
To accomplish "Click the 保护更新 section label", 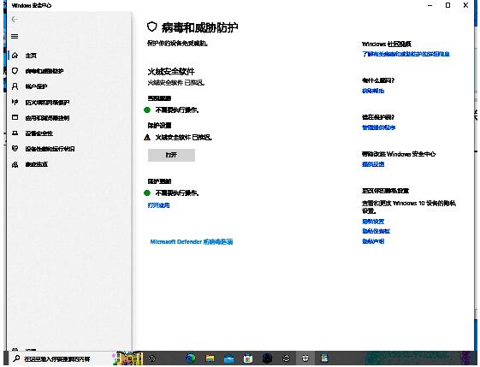I will 159,181.
